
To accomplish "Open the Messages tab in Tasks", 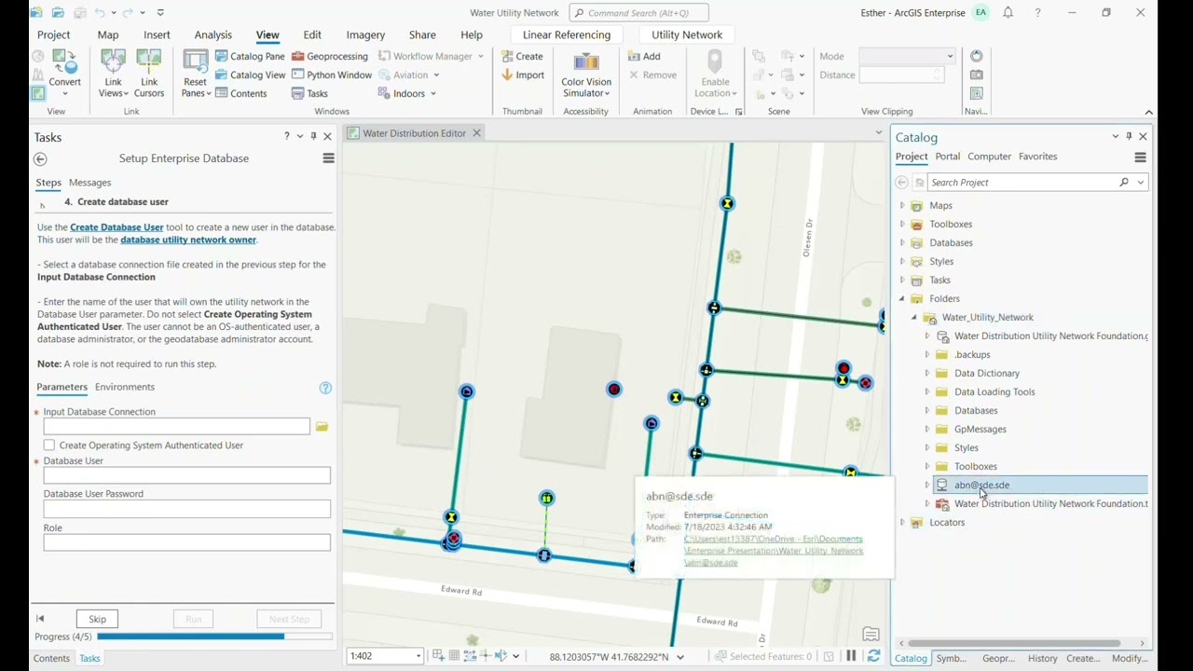I will pos(89,183).
